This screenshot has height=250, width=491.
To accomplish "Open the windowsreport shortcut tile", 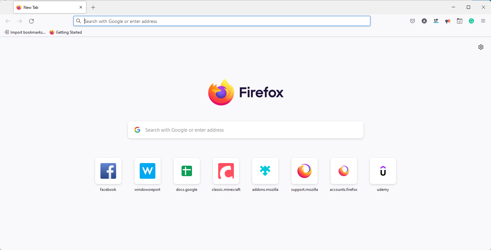I will pyautogui.click(x=148, y=171).
